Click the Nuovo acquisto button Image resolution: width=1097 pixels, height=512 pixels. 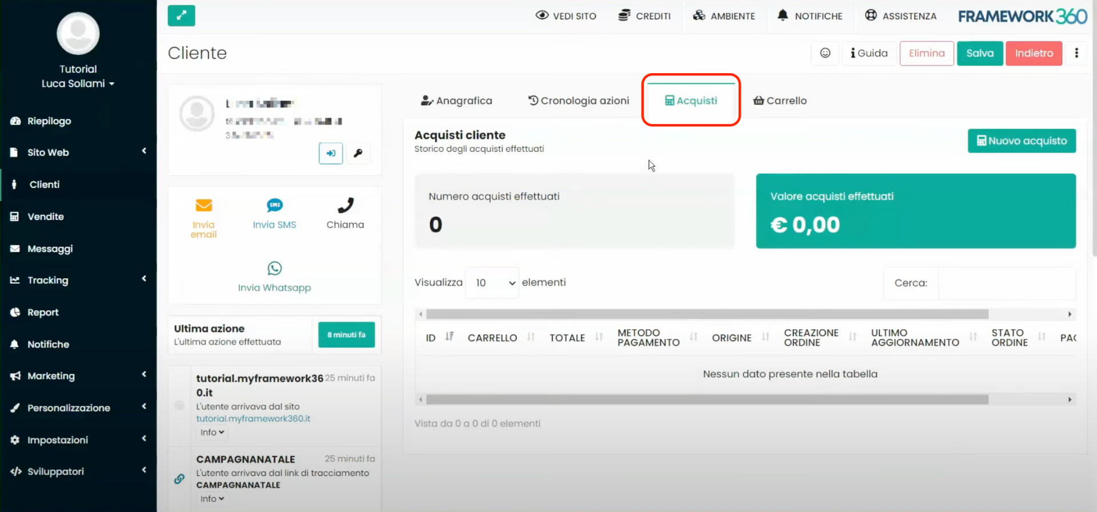tap(1022, 141)
